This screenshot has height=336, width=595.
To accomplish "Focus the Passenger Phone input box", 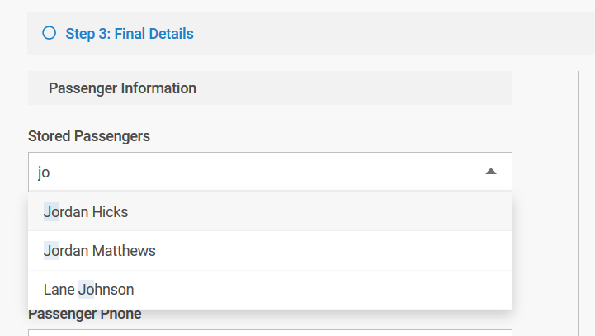I will coord(270,333).
